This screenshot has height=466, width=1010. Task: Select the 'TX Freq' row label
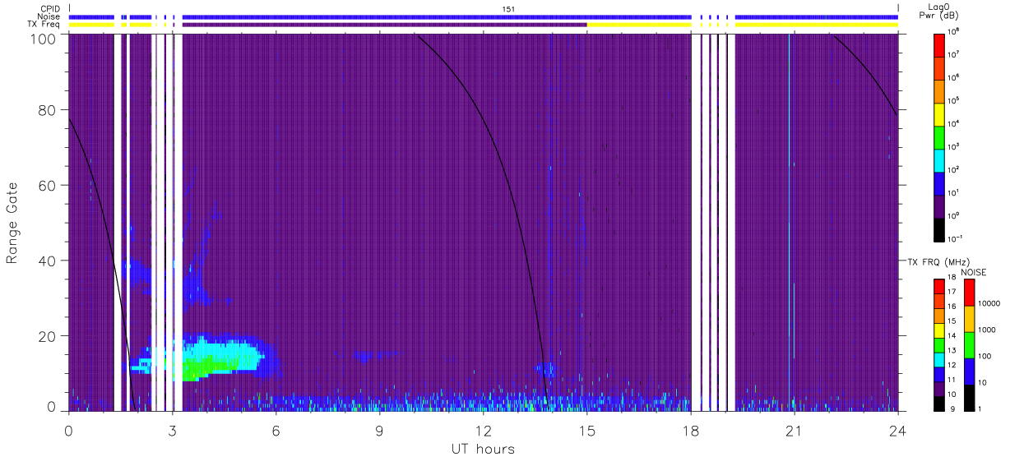44,25
